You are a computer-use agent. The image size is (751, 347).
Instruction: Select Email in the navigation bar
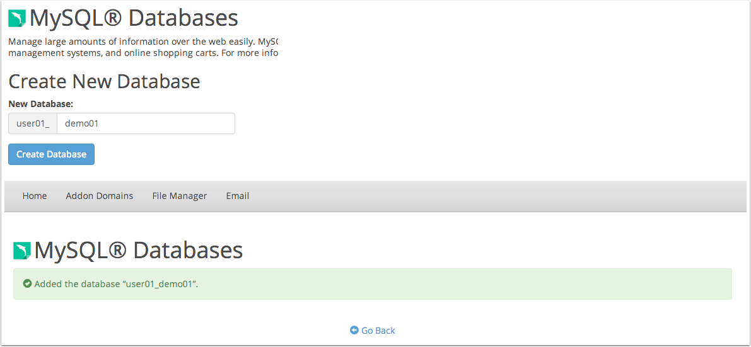(x=238, y=196)
